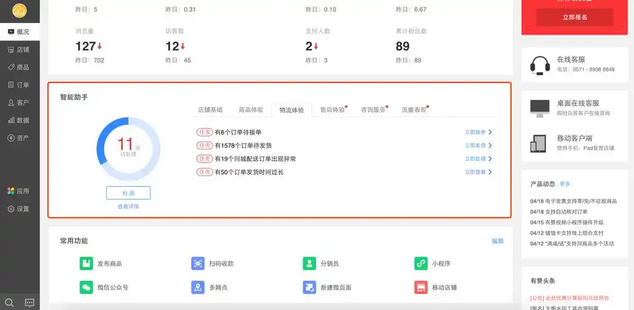Switch to the 咨询服务 tab
Image resolution: width=634 pixels, height=310 pixels.
373,109
